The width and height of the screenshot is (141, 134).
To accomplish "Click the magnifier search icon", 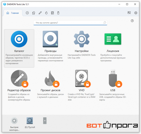I will (105, 23).
